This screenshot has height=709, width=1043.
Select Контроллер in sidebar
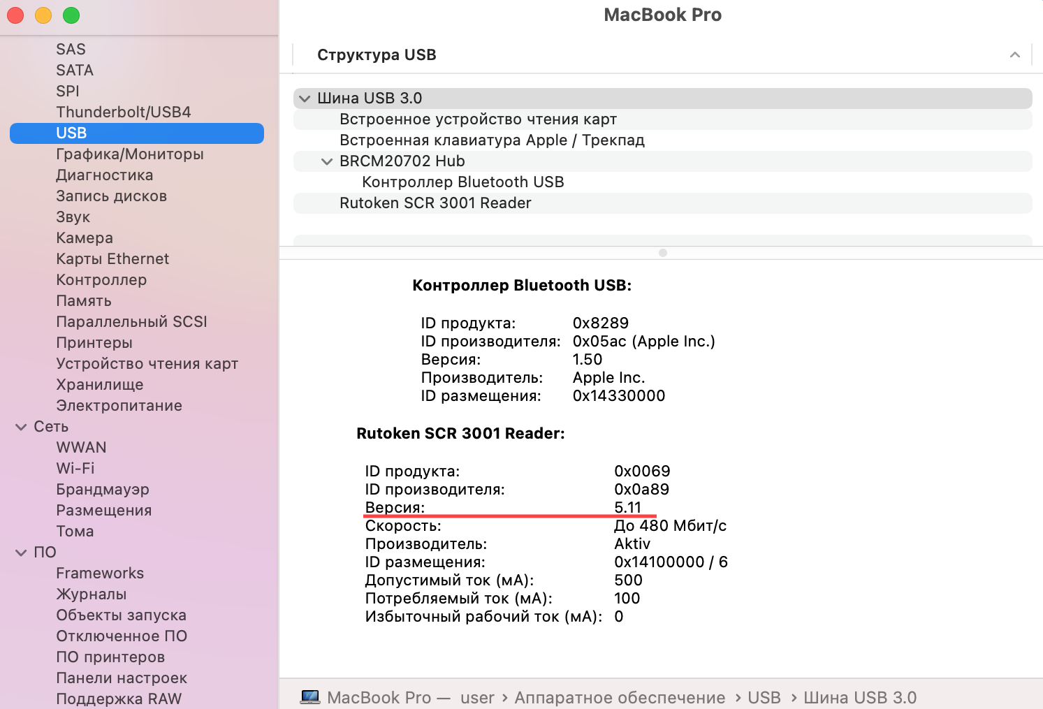[x=101, y=279]
